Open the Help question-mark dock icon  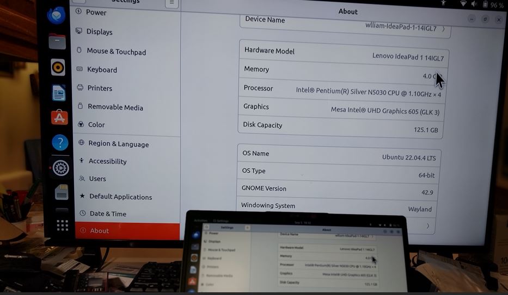click(x=60, y=142)
